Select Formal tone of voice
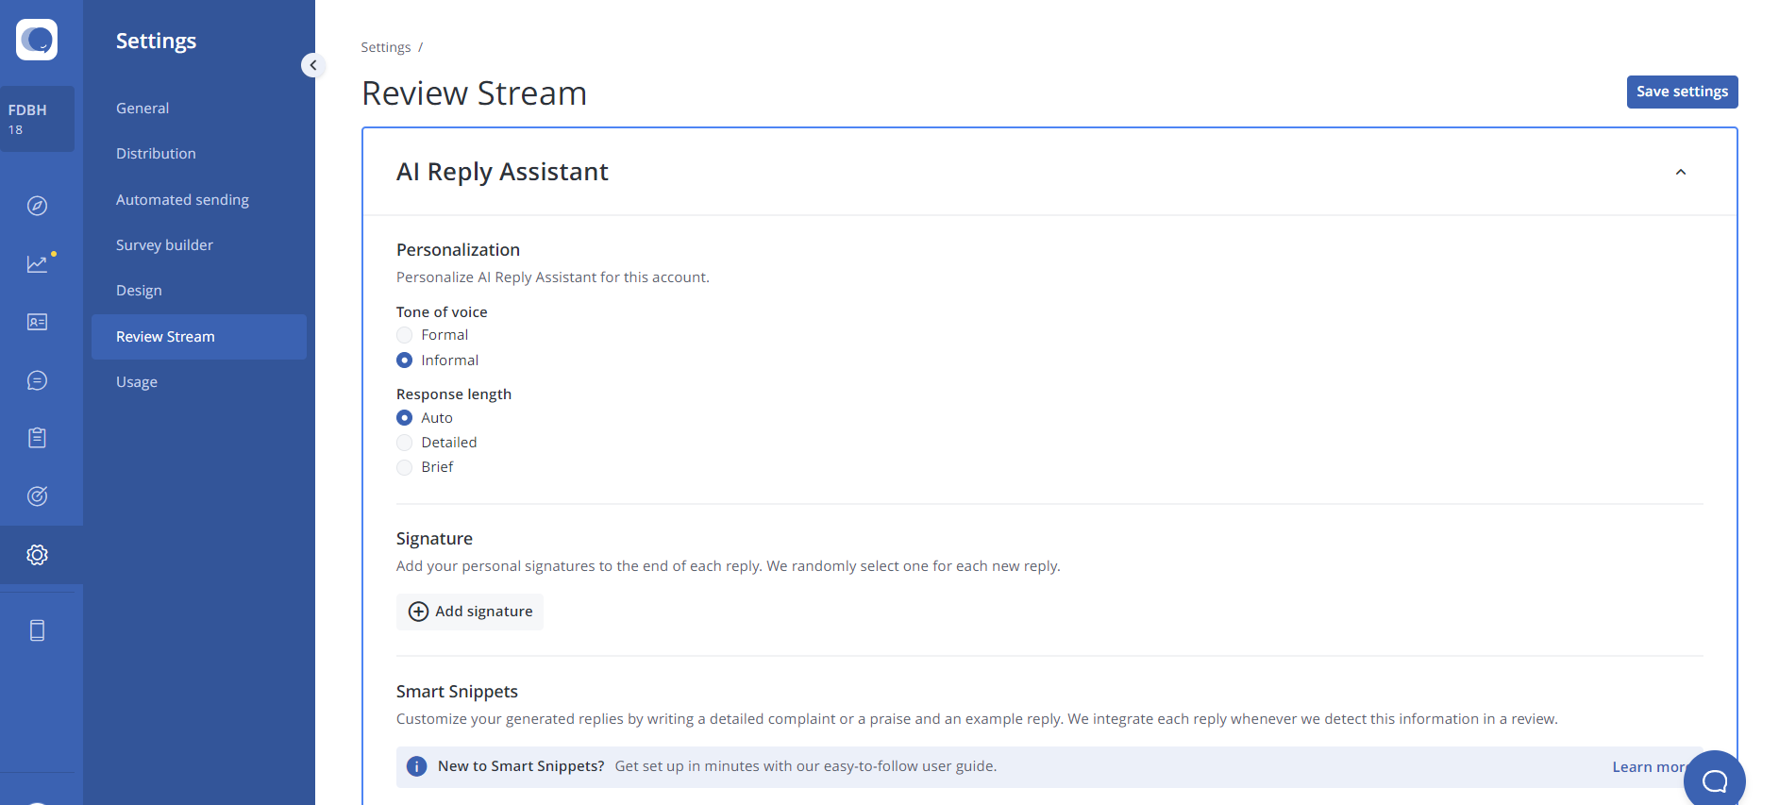 pyautogui.click(x=404, y=335)
